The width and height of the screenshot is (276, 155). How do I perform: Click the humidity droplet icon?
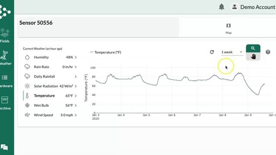point(27,57)
